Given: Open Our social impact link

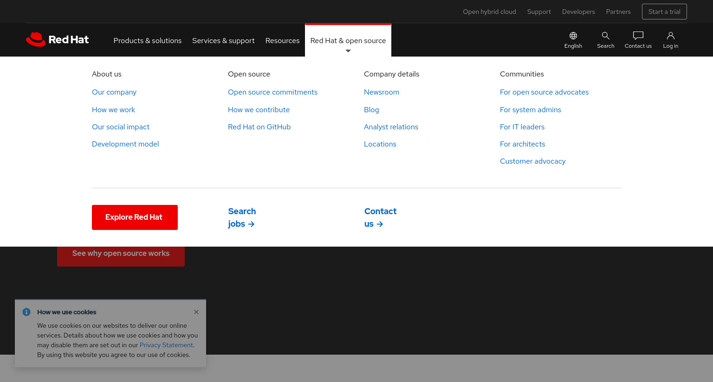Looking at the screenshot, I should pos(121,127).
